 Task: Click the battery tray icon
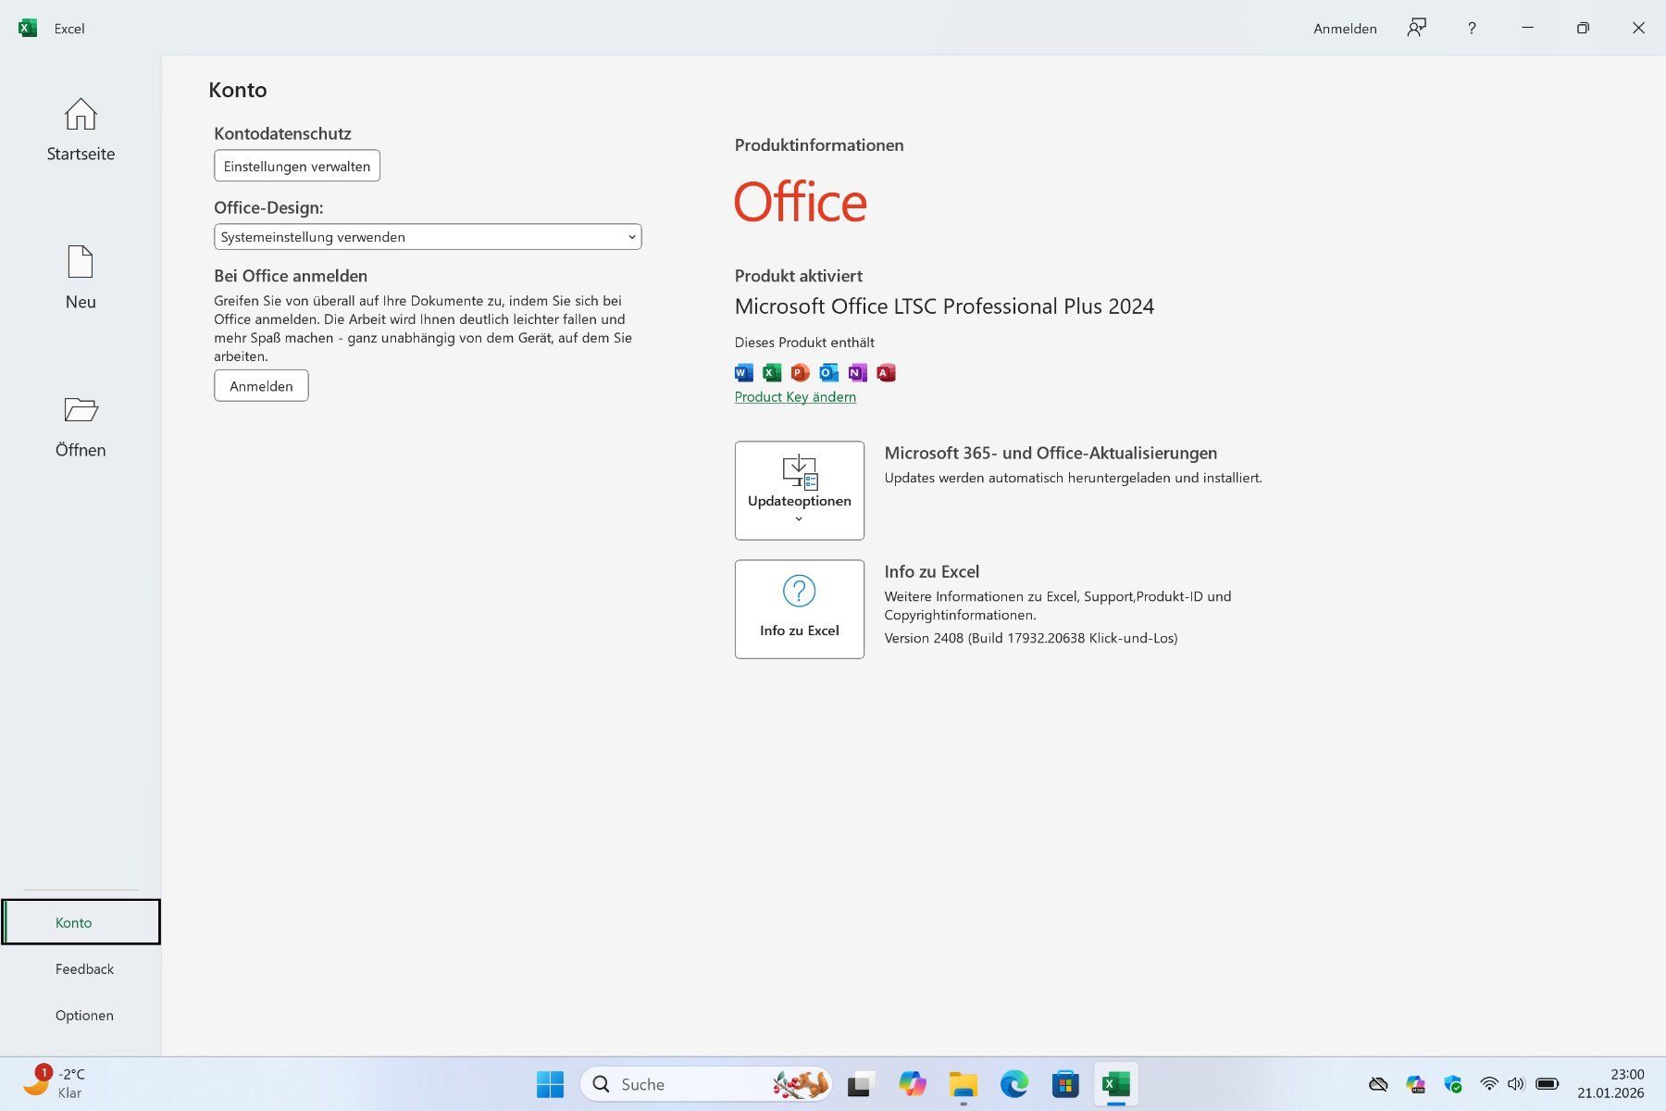pos(1547,1084)
